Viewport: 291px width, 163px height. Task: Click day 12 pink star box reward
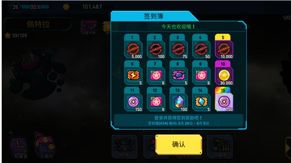point(156,99)
